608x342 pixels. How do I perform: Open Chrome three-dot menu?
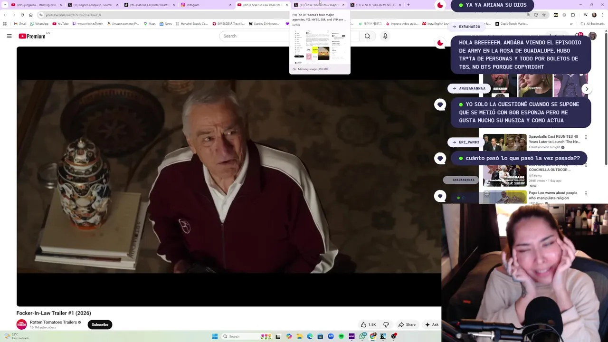603,15
